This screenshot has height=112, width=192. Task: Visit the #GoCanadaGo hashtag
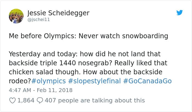[148, 81]
